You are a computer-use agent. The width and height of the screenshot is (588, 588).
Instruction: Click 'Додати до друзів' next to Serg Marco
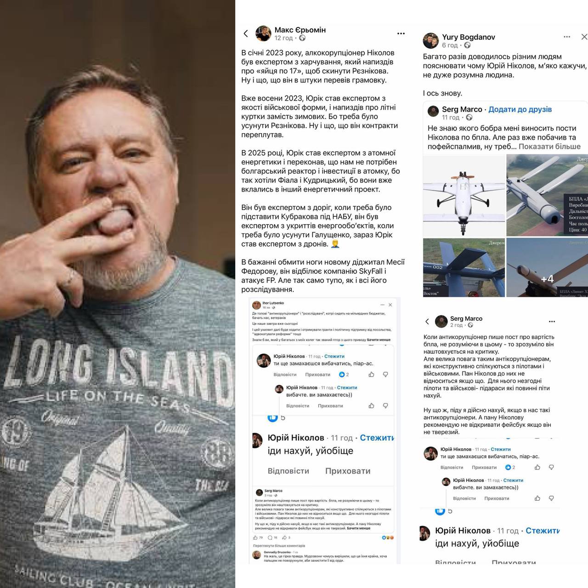[x=520, y=109]
